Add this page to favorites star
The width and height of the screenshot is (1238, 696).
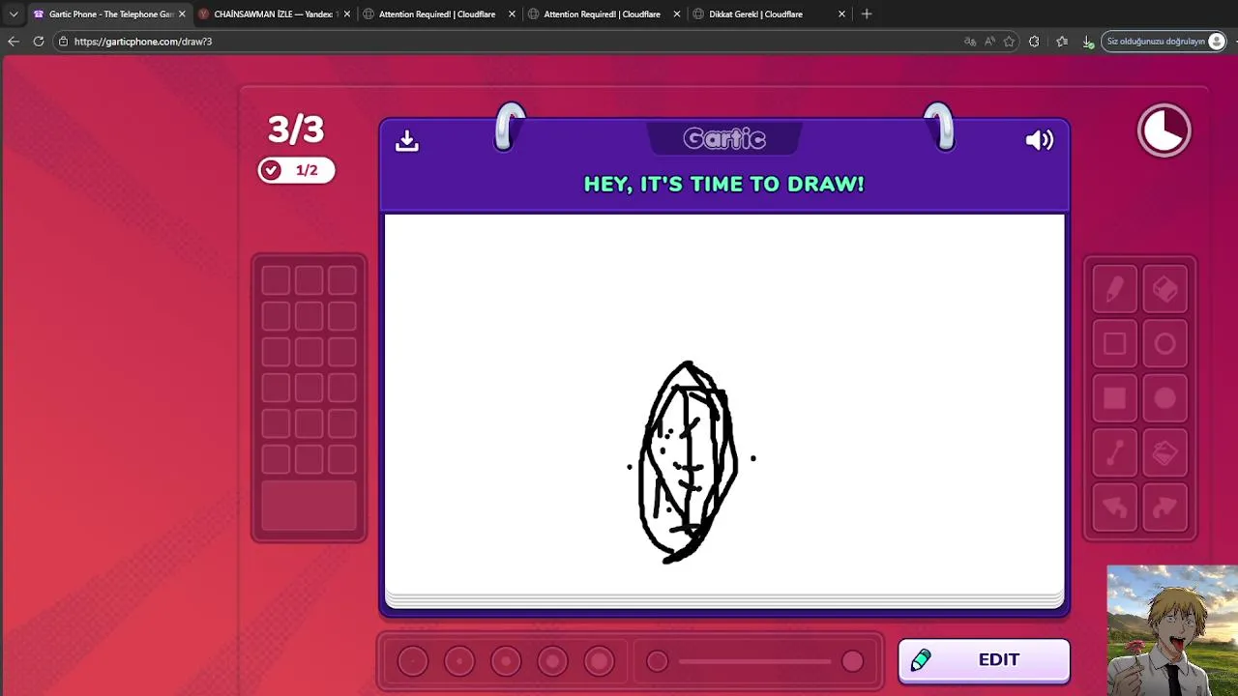1010,42
